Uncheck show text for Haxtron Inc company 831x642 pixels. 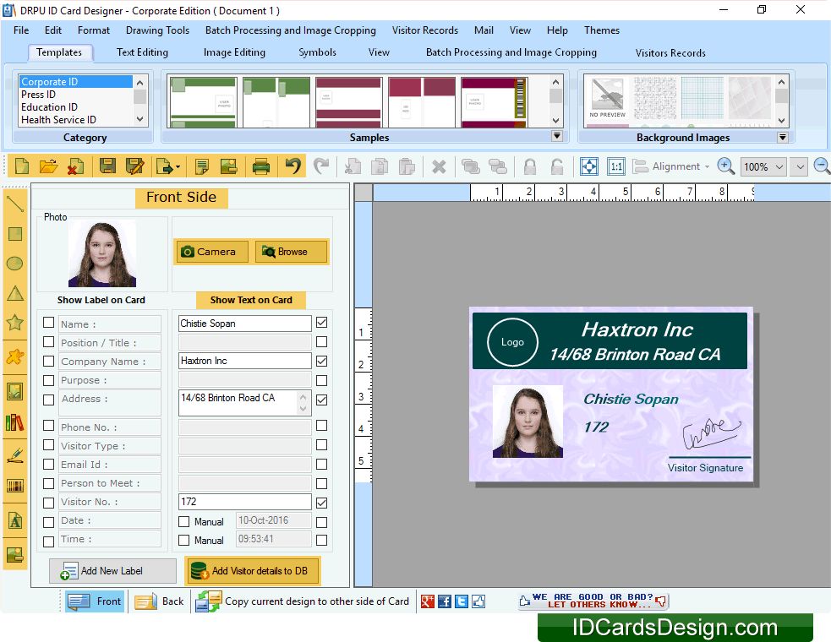coord(322,362)
